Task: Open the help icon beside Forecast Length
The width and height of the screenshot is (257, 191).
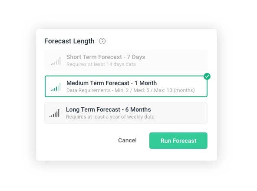Action: pos(102,41)
